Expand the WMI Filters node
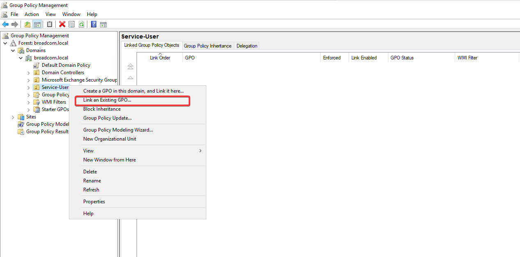 pos(28,102)
